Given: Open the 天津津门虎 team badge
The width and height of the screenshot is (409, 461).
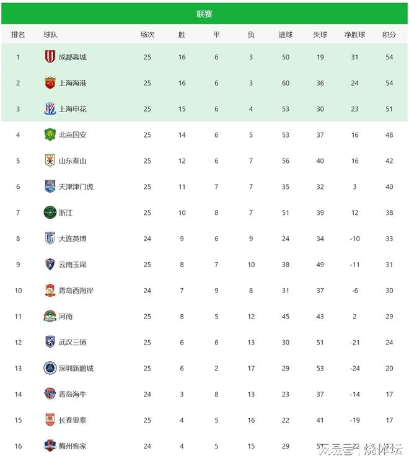Looking at the screenshot, I should [50, 187].
